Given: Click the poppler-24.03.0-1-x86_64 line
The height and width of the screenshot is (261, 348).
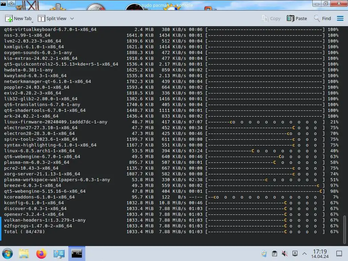Looking at the screenshot, I should coord(171,87).
